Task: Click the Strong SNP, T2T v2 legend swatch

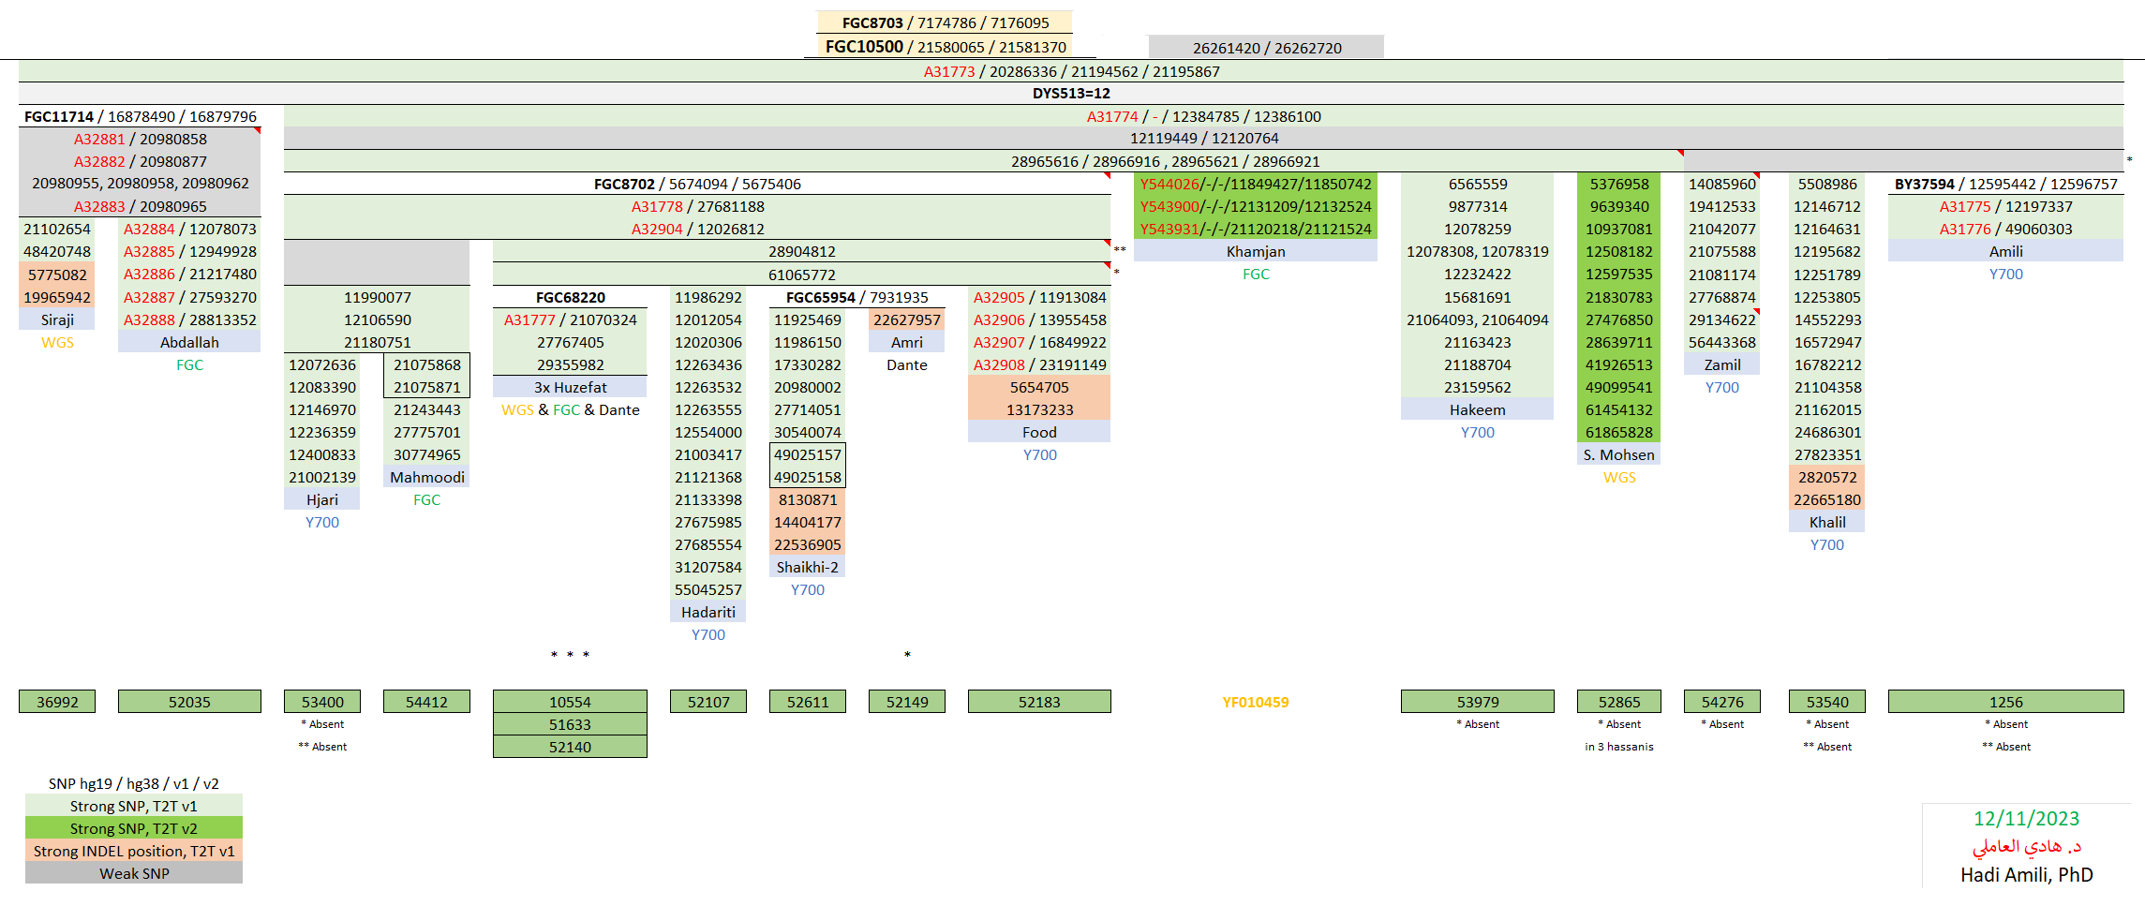Action: point(134,828)
